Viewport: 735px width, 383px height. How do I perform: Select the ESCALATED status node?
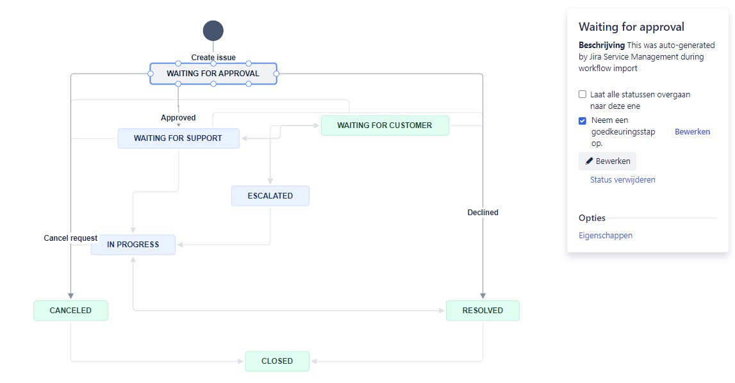click(x=270, y=196)
